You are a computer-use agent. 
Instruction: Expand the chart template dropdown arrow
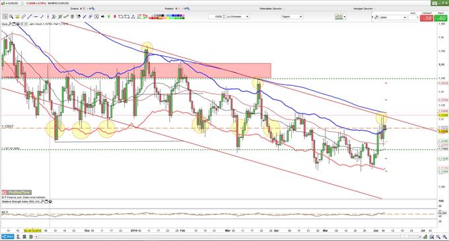[345, 17]
